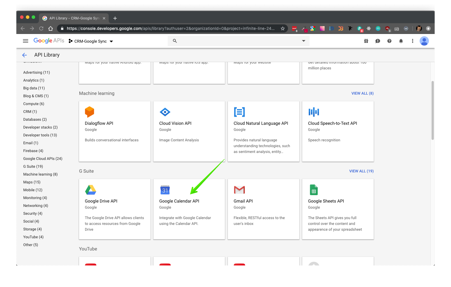
Task: Filter by Mobile (12) category
Action: click(x=33, y=190)
